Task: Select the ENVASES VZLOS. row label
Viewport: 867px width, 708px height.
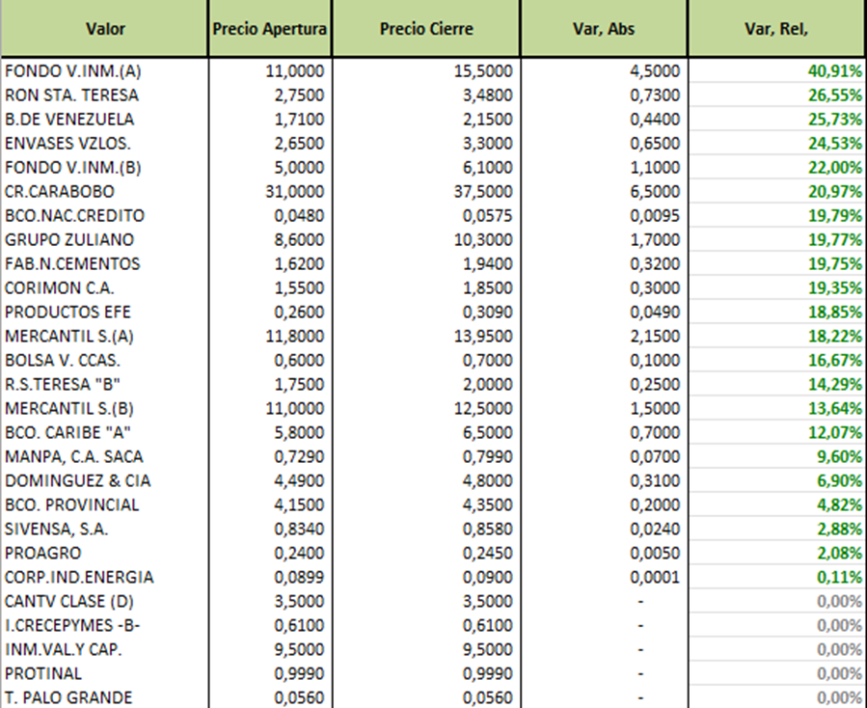Action: coord(68,144)
